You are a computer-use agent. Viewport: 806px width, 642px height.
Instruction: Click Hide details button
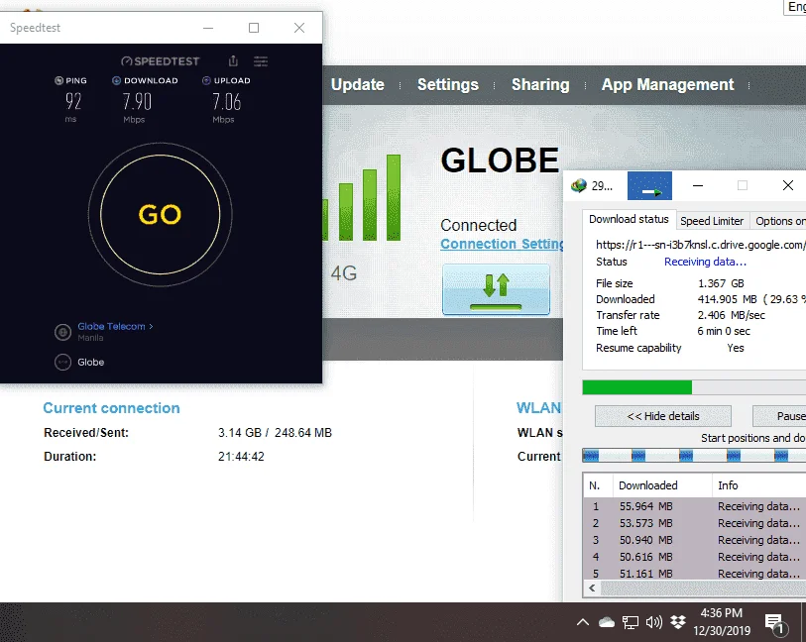(x=663, y=416)
